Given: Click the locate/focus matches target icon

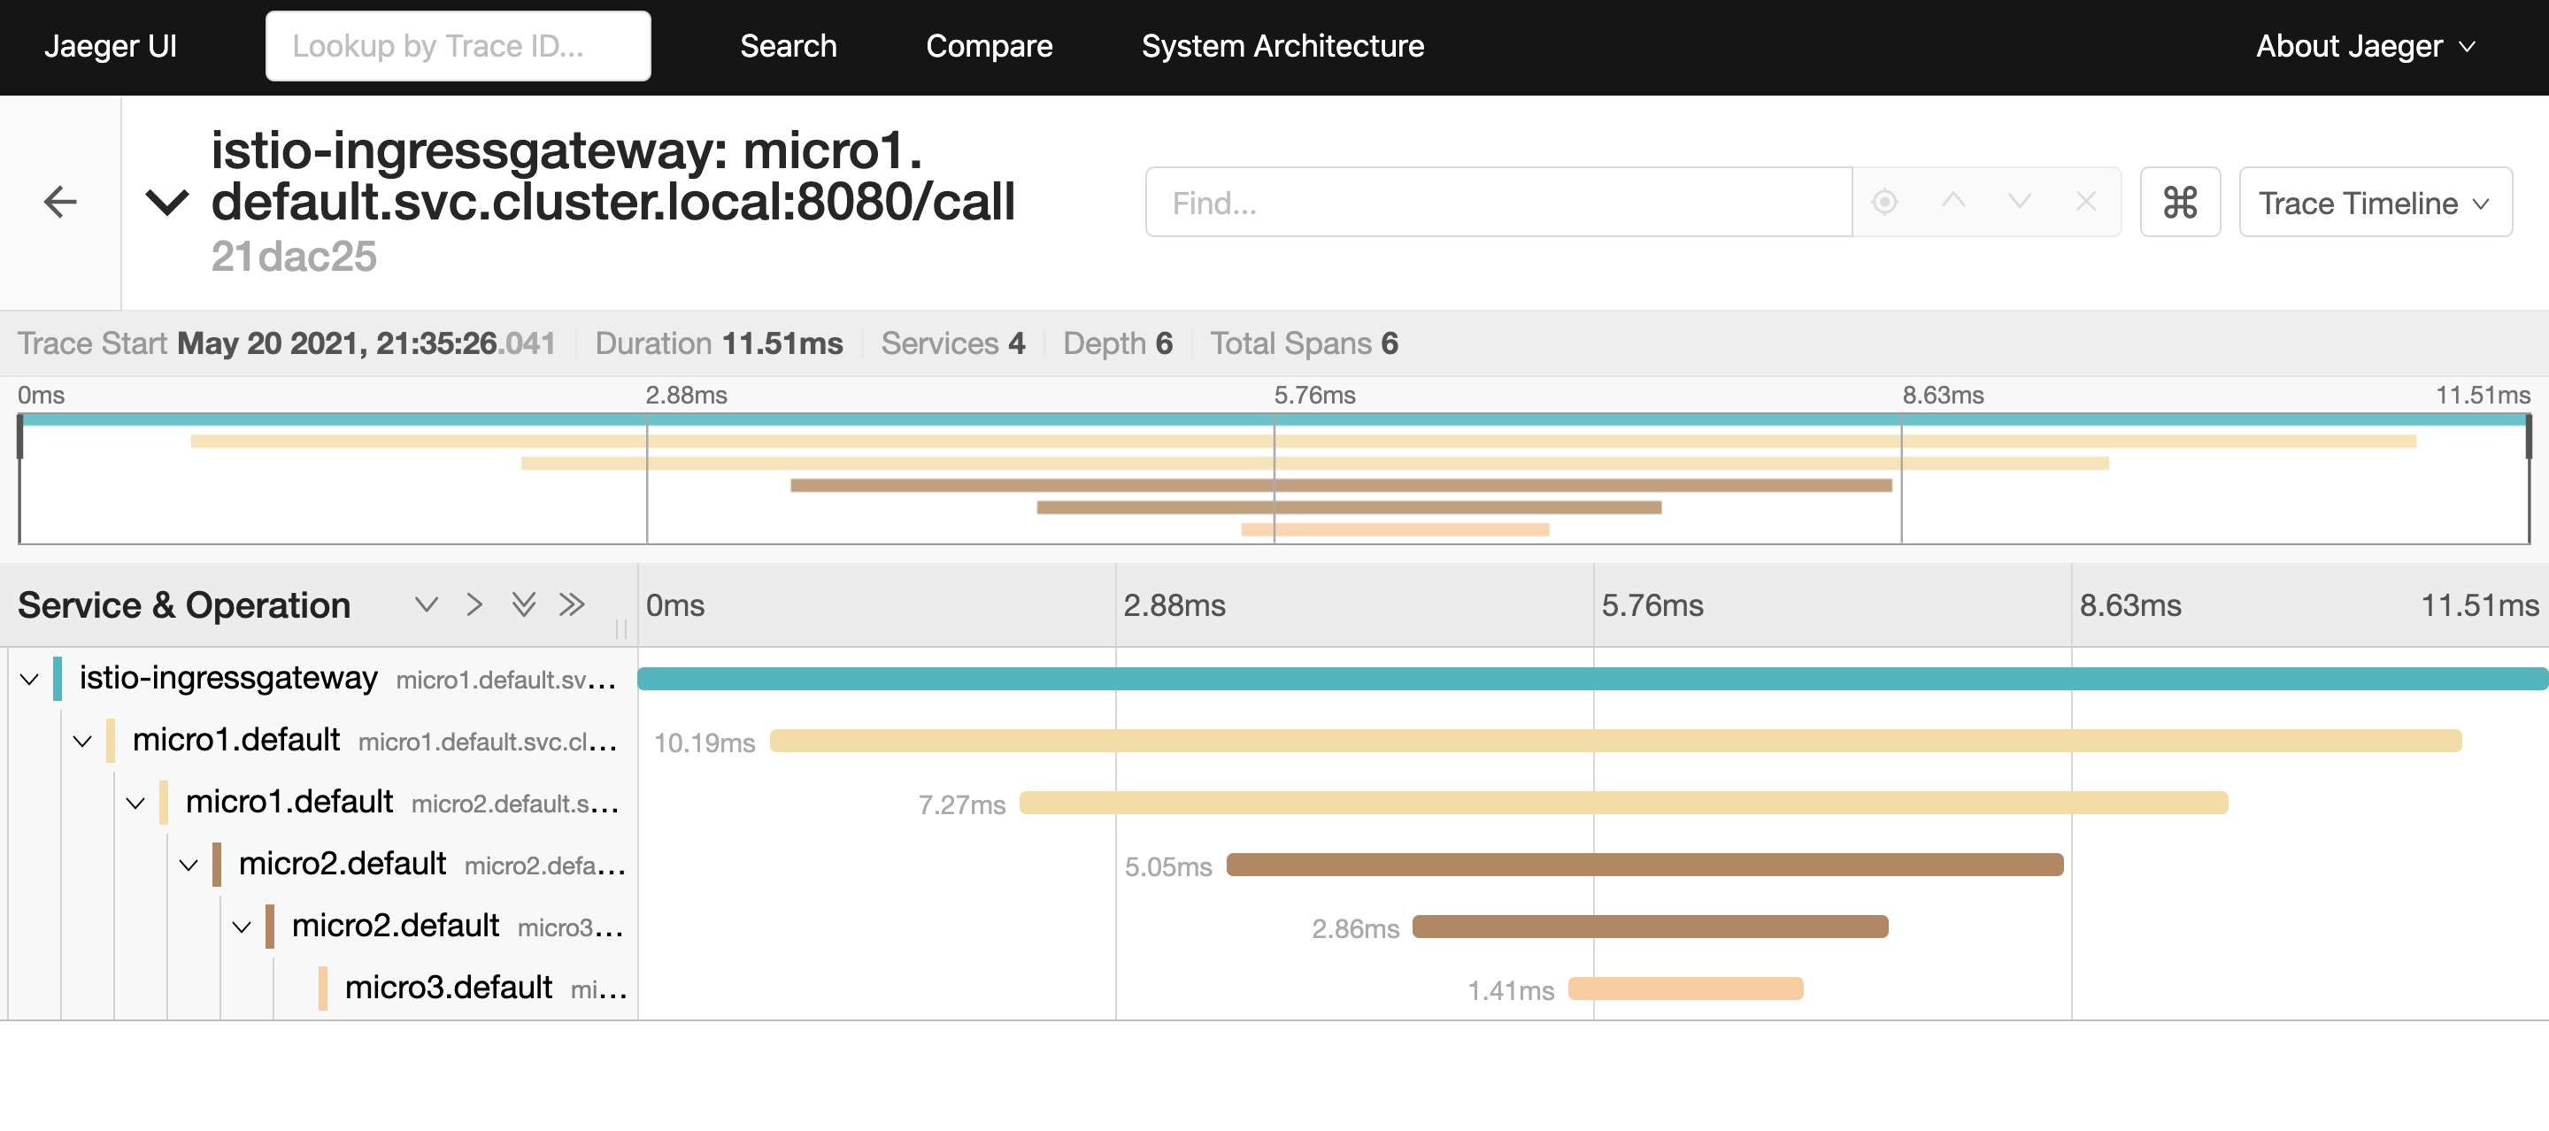Looking at the screenshot, I should pyautogui.click(x=1885, y=202).
